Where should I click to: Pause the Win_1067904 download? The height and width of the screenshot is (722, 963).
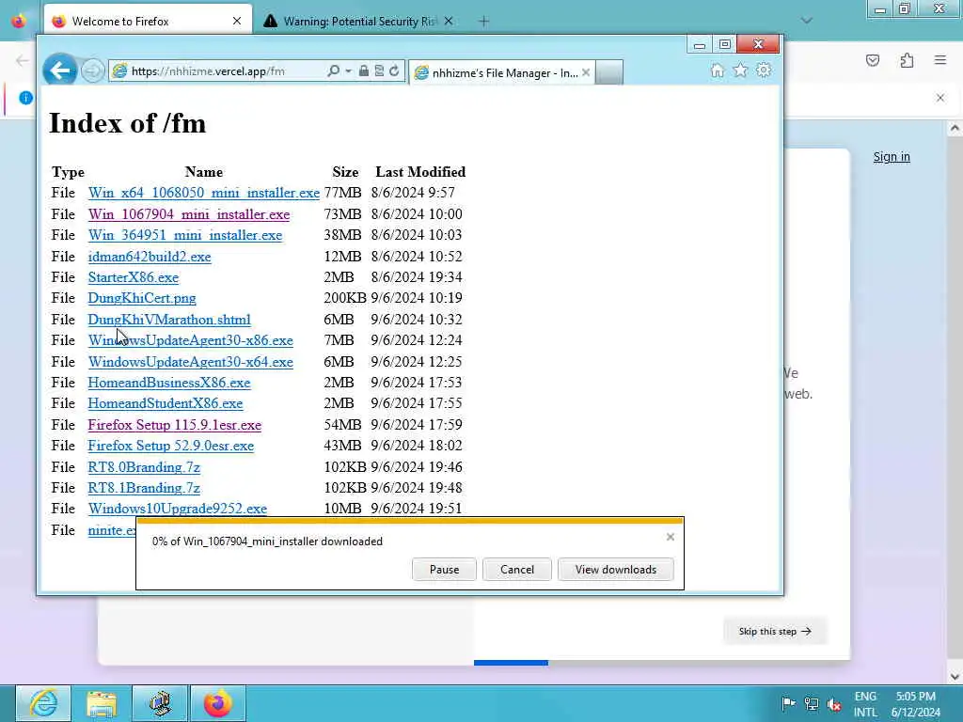[x=444, y=570]
